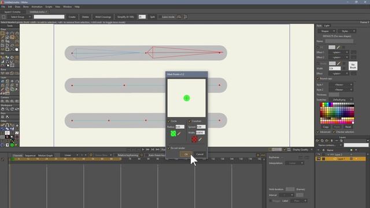Click the first icon after Lasso mode
This screenshot has width=370, height=208.
(x=179, y=17)
